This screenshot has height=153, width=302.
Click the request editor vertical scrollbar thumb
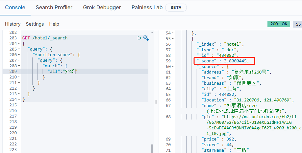click(x=152, y=149)
